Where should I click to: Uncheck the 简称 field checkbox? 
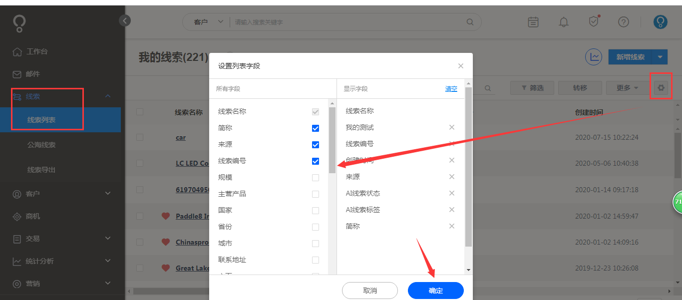[x=315, y=128]
